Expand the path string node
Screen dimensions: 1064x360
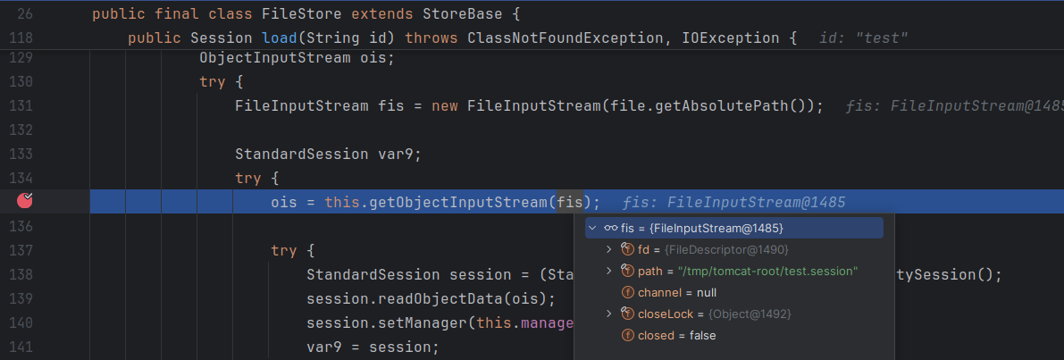[609, 271]
